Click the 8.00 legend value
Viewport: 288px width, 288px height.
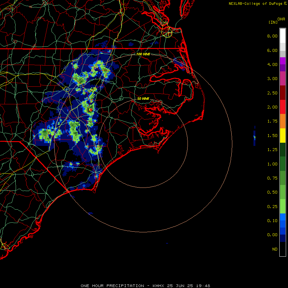pos(272,36)
